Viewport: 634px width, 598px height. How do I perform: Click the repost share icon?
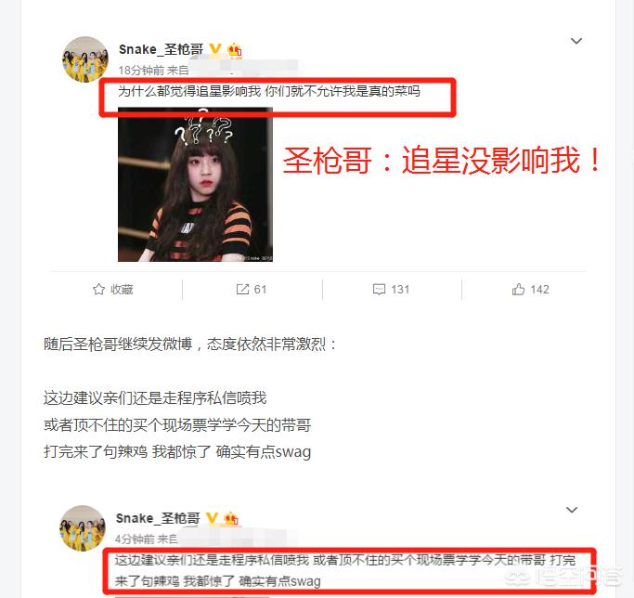click(242, 290)
